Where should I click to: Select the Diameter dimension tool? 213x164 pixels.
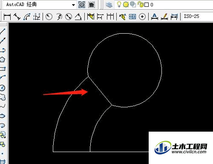pyautogui.click(x=69, y=17)
